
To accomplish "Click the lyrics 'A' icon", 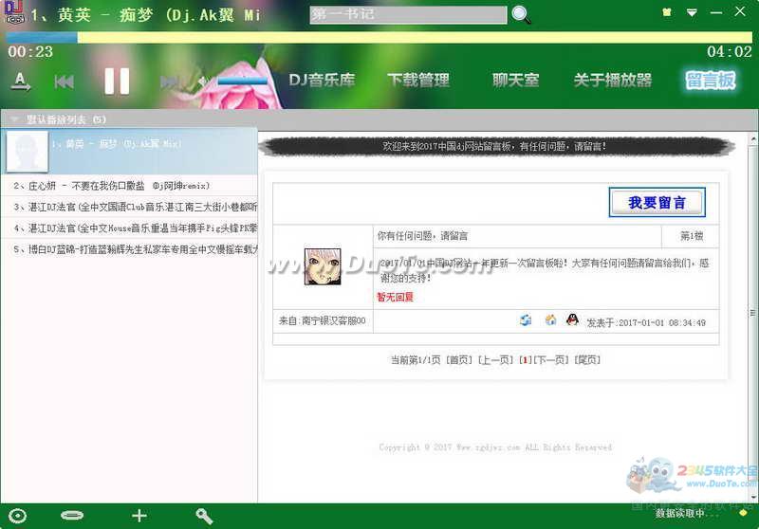I will pos(20,82).
